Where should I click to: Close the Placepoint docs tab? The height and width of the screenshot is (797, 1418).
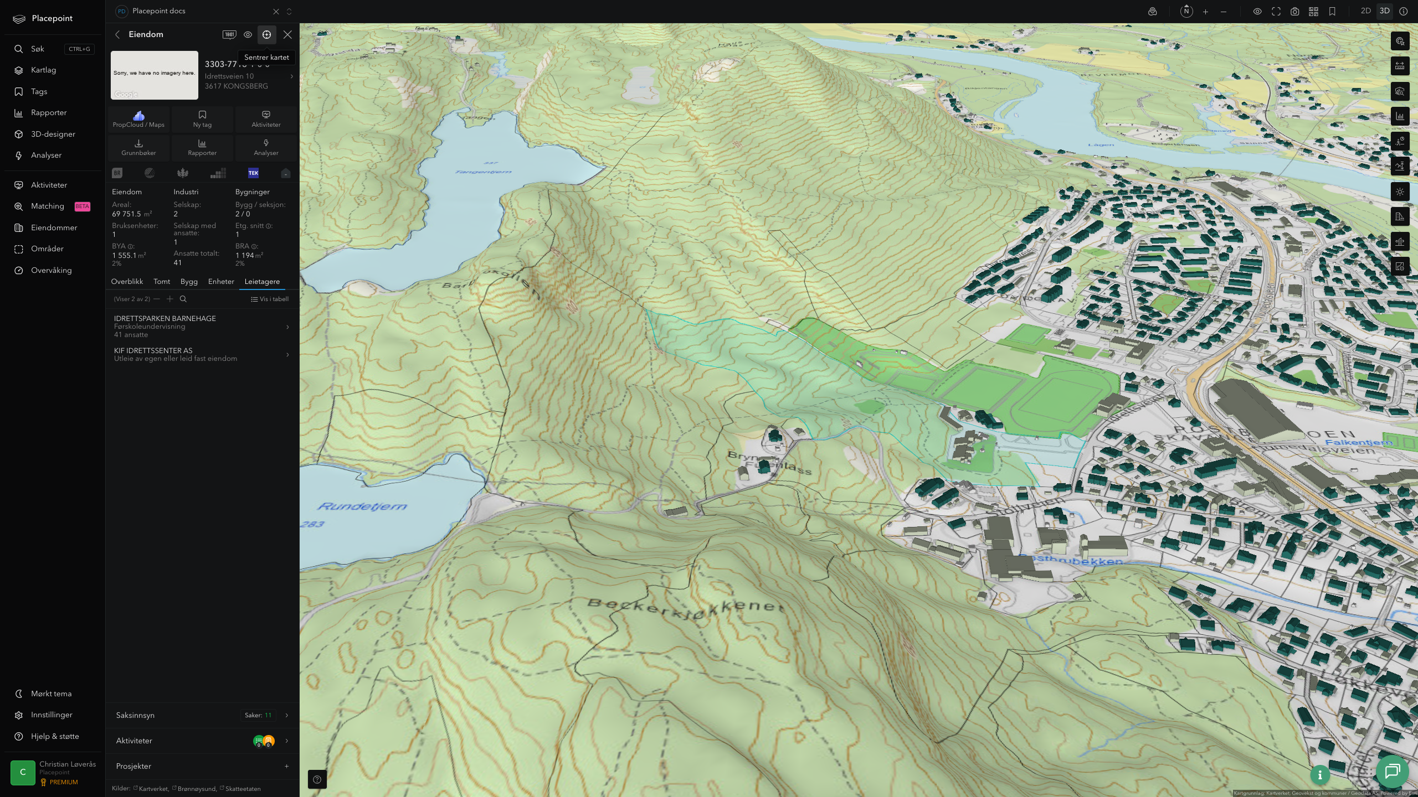[x=276, y=11]
